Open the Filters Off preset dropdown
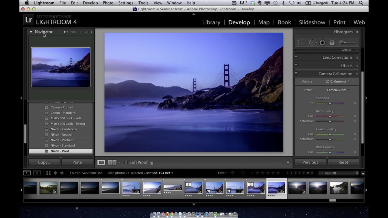 339,173
